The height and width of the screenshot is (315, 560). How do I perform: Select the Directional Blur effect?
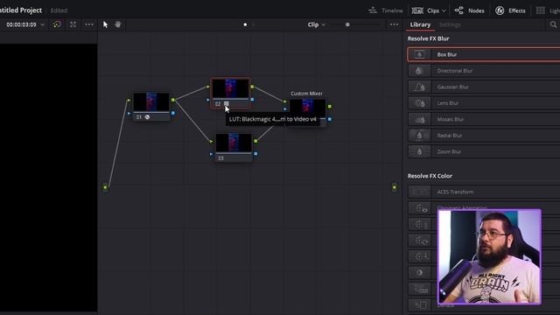pos(484,71)
